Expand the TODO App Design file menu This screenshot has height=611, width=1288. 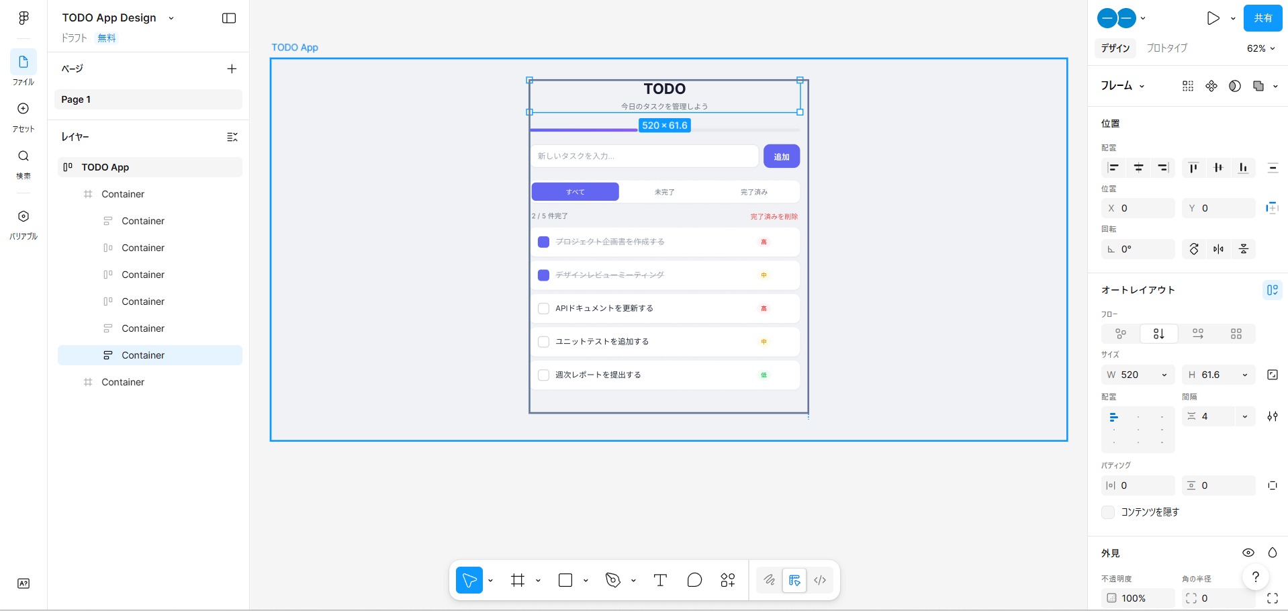[x=171, y=18]
